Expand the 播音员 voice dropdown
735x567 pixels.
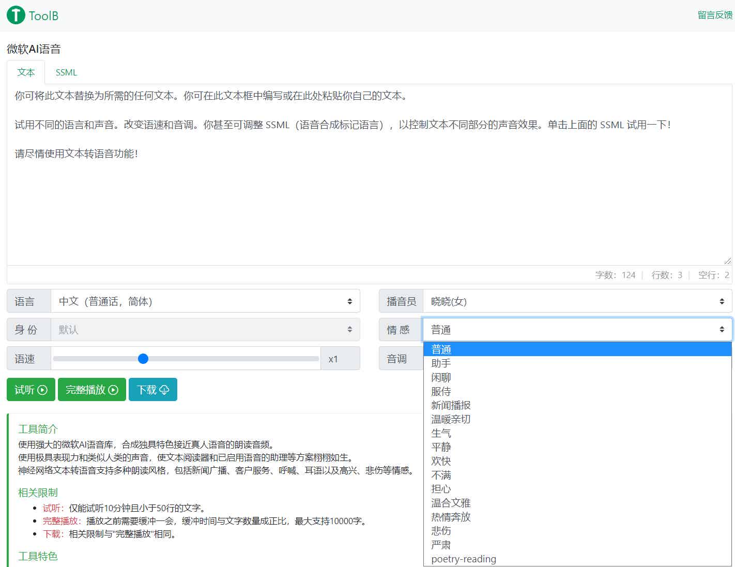click(x=577, y=301)
